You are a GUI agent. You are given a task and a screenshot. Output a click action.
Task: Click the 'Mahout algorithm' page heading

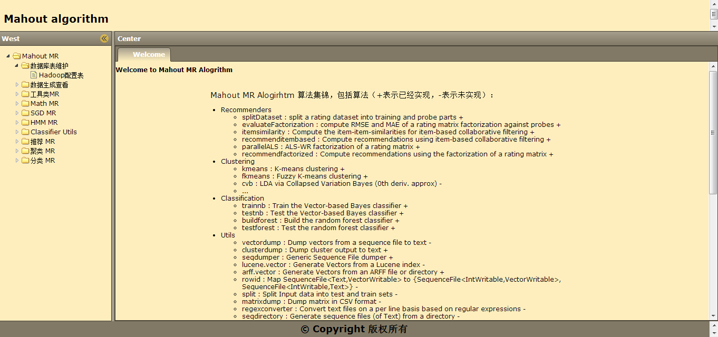[x=56, y=19]
